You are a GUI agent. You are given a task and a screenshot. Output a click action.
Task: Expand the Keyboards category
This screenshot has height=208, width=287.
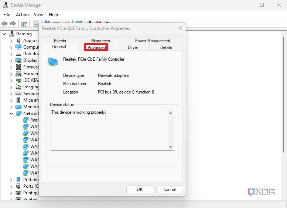[11, 94]
